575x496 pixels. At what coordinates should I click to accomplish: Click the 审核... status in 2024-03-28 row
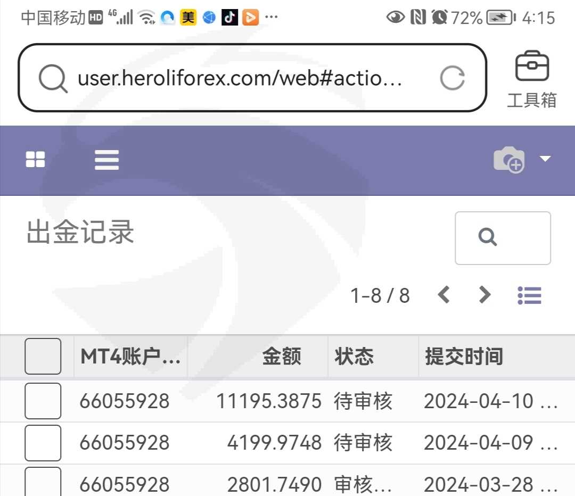(363, 484)
